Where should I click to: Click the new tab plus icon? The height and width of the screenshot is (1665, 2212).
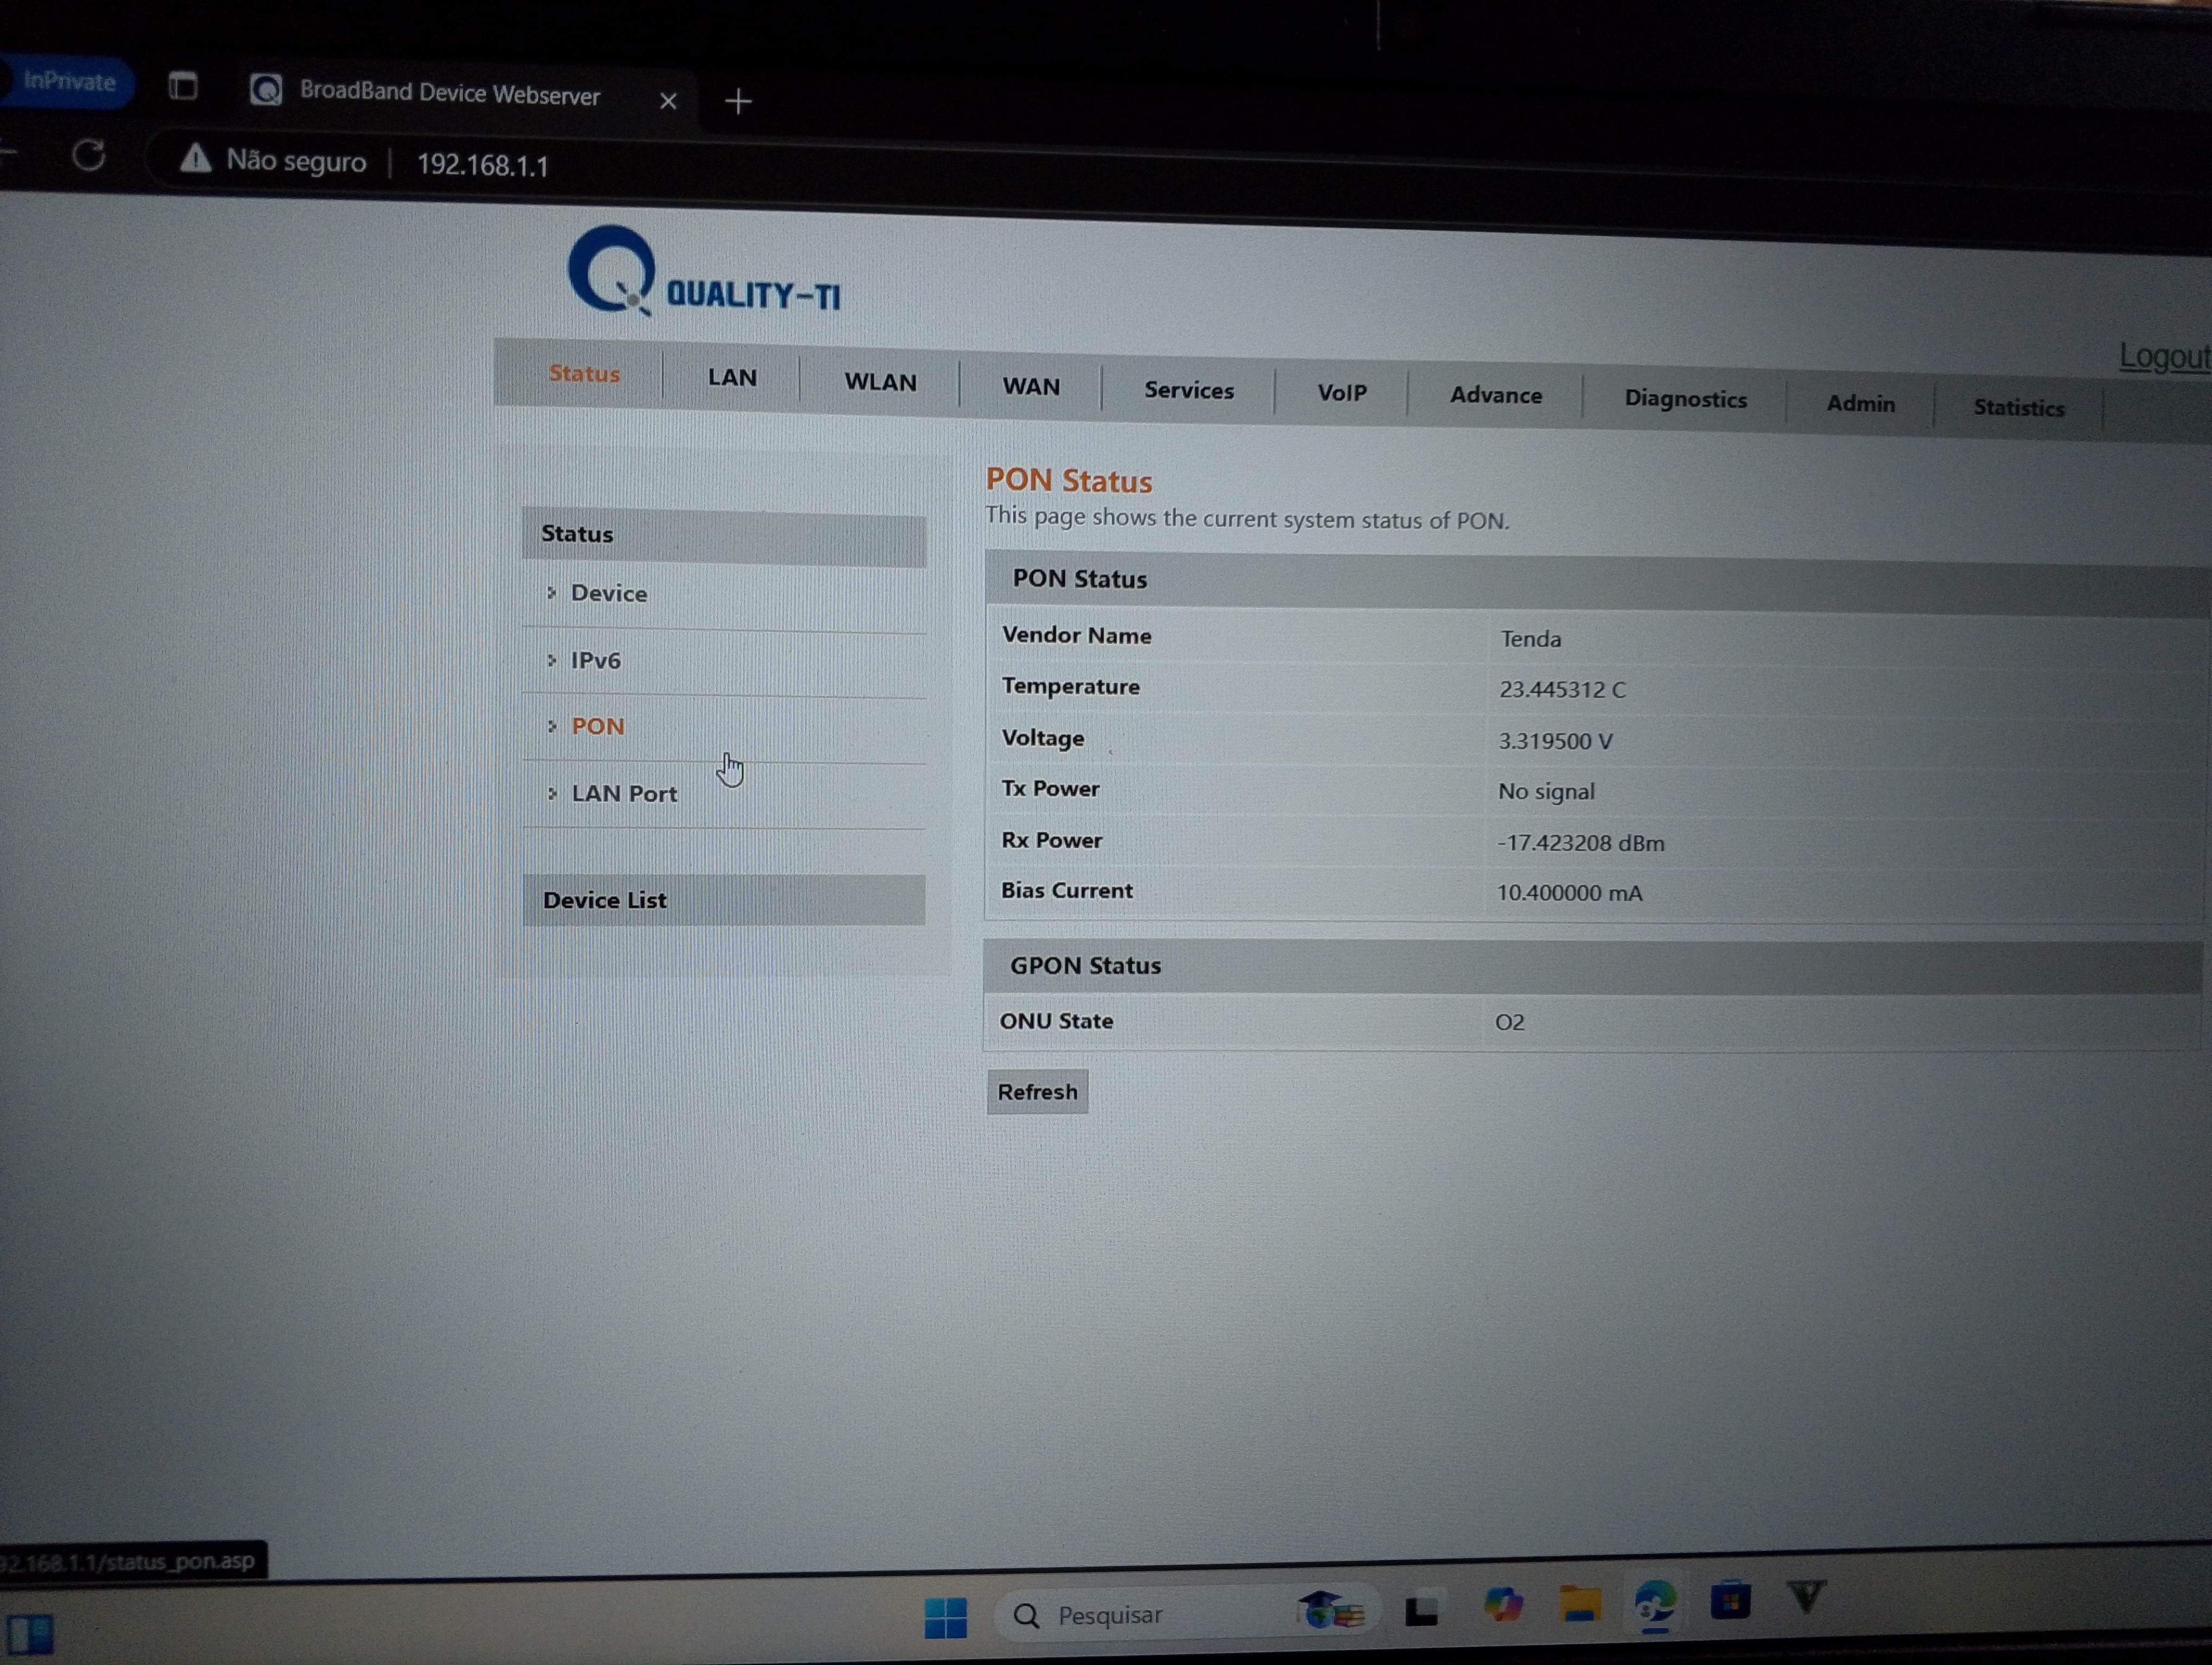pos(738,101)
